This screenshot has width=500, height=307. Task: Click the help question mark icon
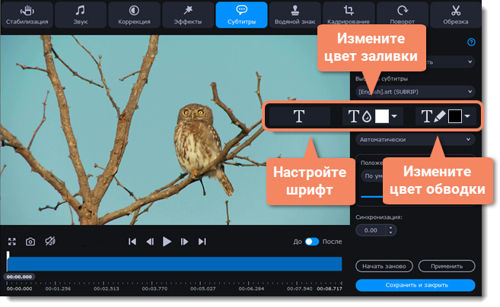471,43
